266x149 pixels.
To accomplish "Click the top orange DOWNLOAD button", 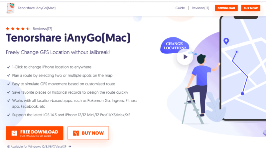I will (x=226, y=8).
